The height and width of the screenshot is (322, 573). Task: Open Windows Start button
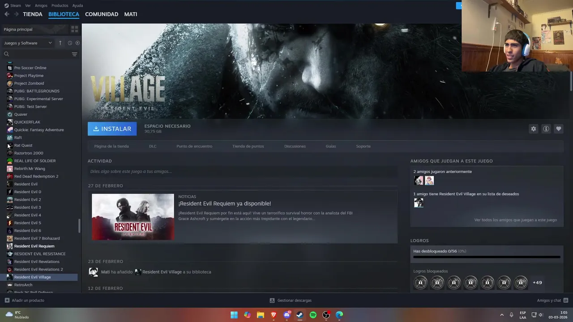[x=234, y=315]
